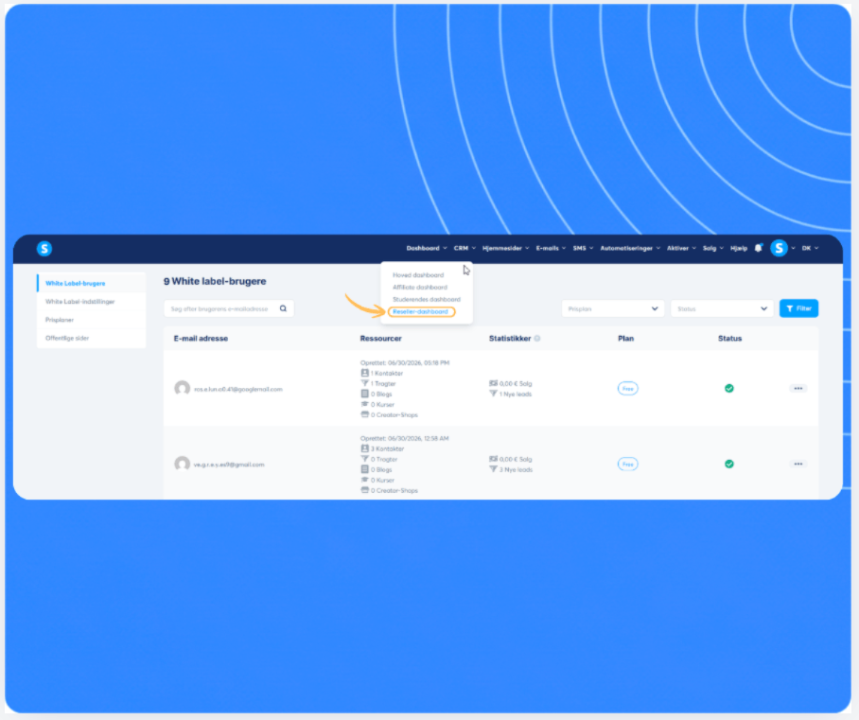Click course cap icon in second user's row
This screenshot has height=720, width=859.
364,480
